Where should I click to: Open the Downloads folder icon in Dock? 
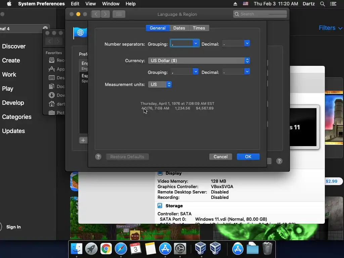[x=253, y=248]
